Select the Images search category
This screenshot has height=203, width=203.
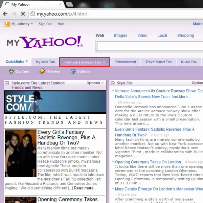click(x=121, y=36)
